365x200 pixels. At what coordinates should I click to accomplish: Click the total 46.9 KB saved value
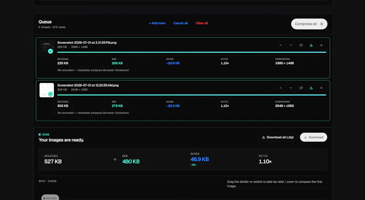point(199,159)
